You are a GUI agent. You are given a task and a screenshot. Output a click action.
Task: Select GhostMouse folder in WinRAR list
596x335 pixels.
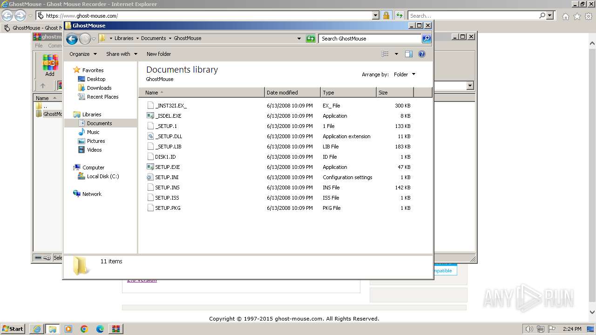[x=48, y=114]
